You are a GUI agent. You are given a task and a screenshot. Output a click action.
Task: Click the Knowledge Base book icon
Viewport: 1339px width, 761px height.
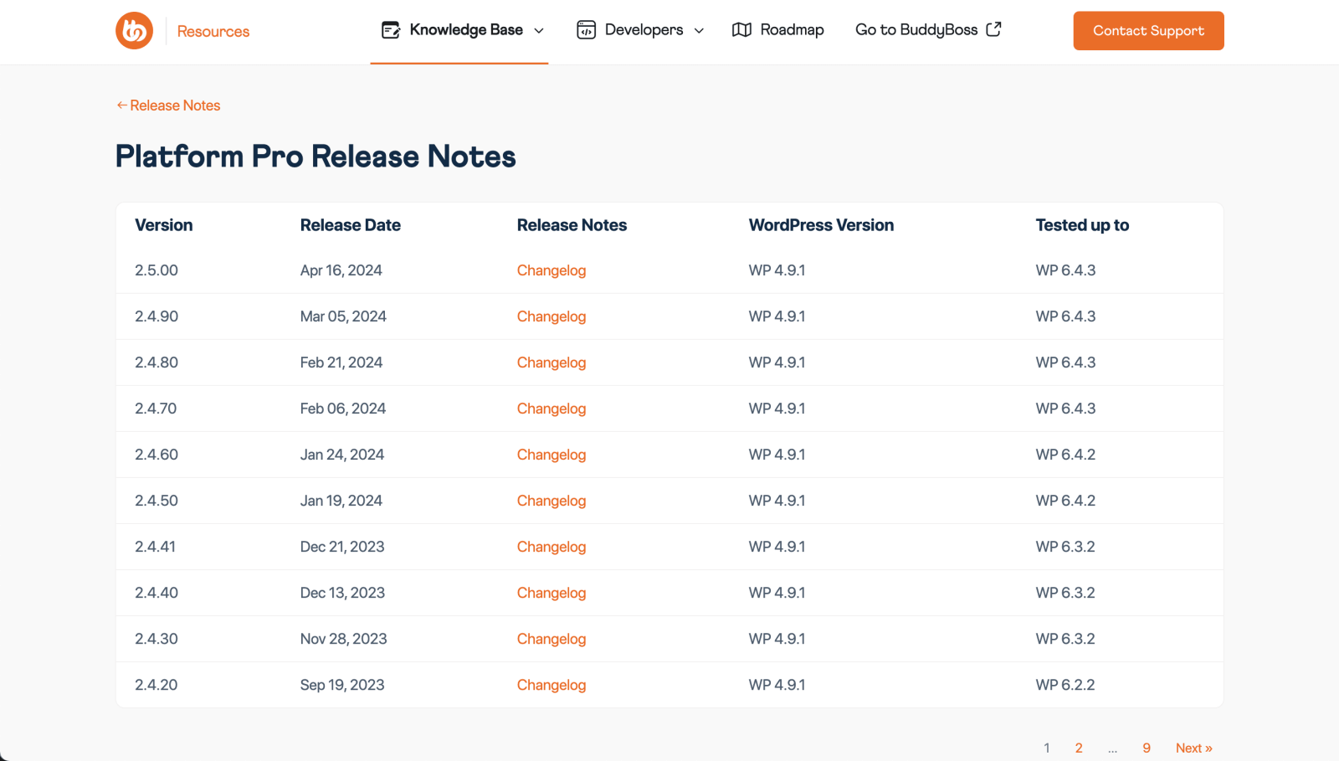(x=391, y=30)
